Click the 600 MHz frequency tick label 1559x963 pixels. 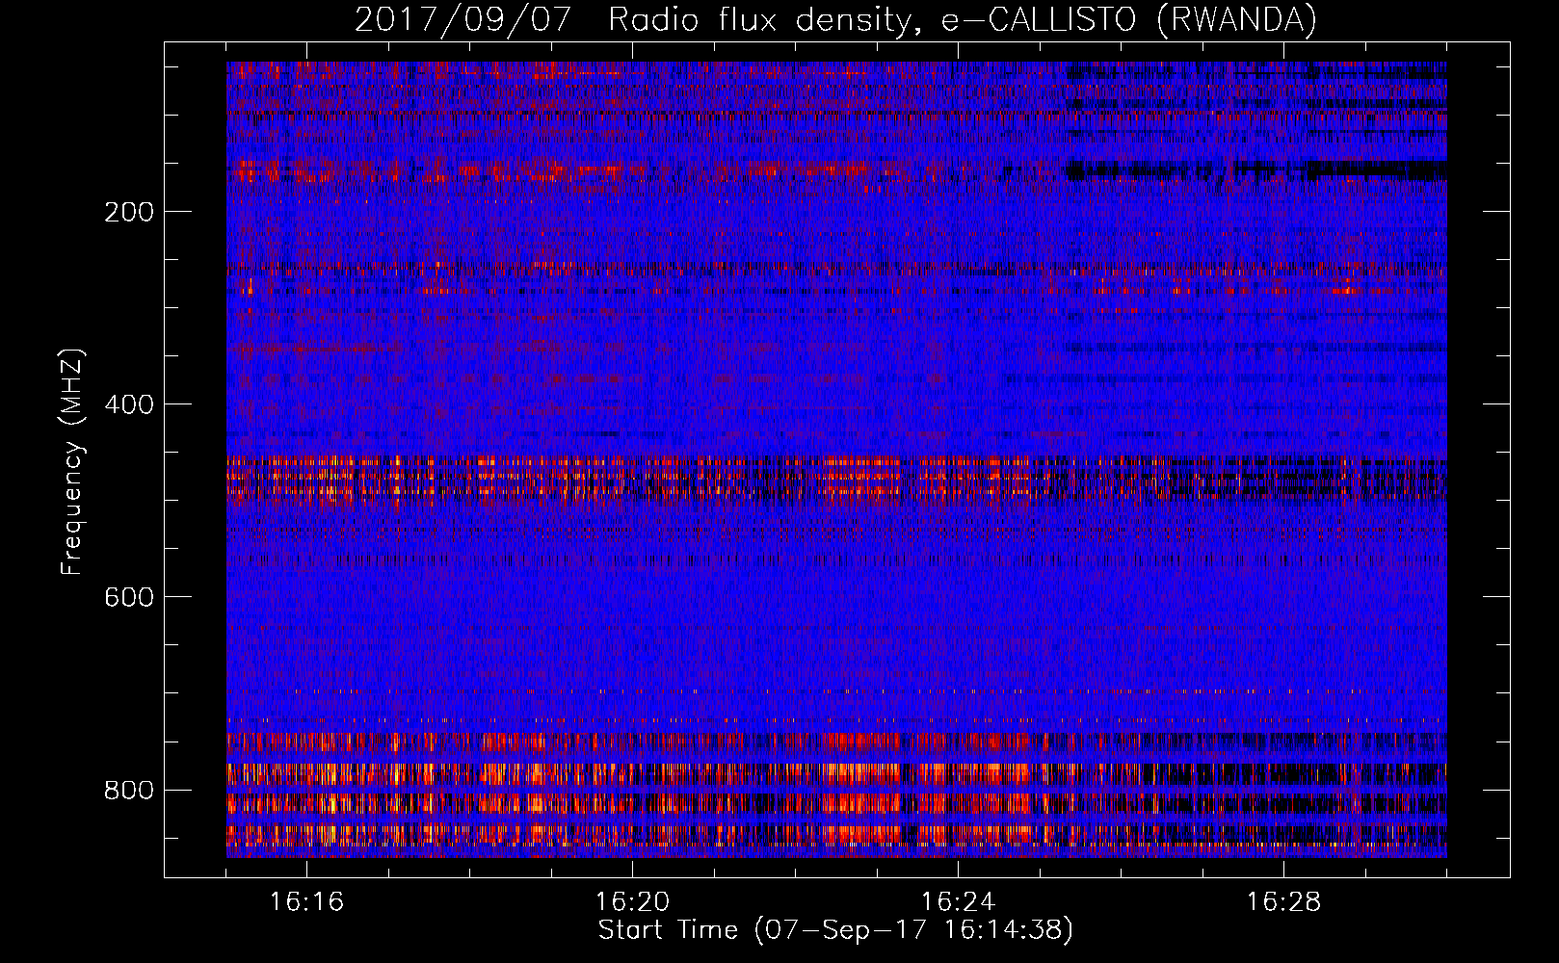click(129, 597)
